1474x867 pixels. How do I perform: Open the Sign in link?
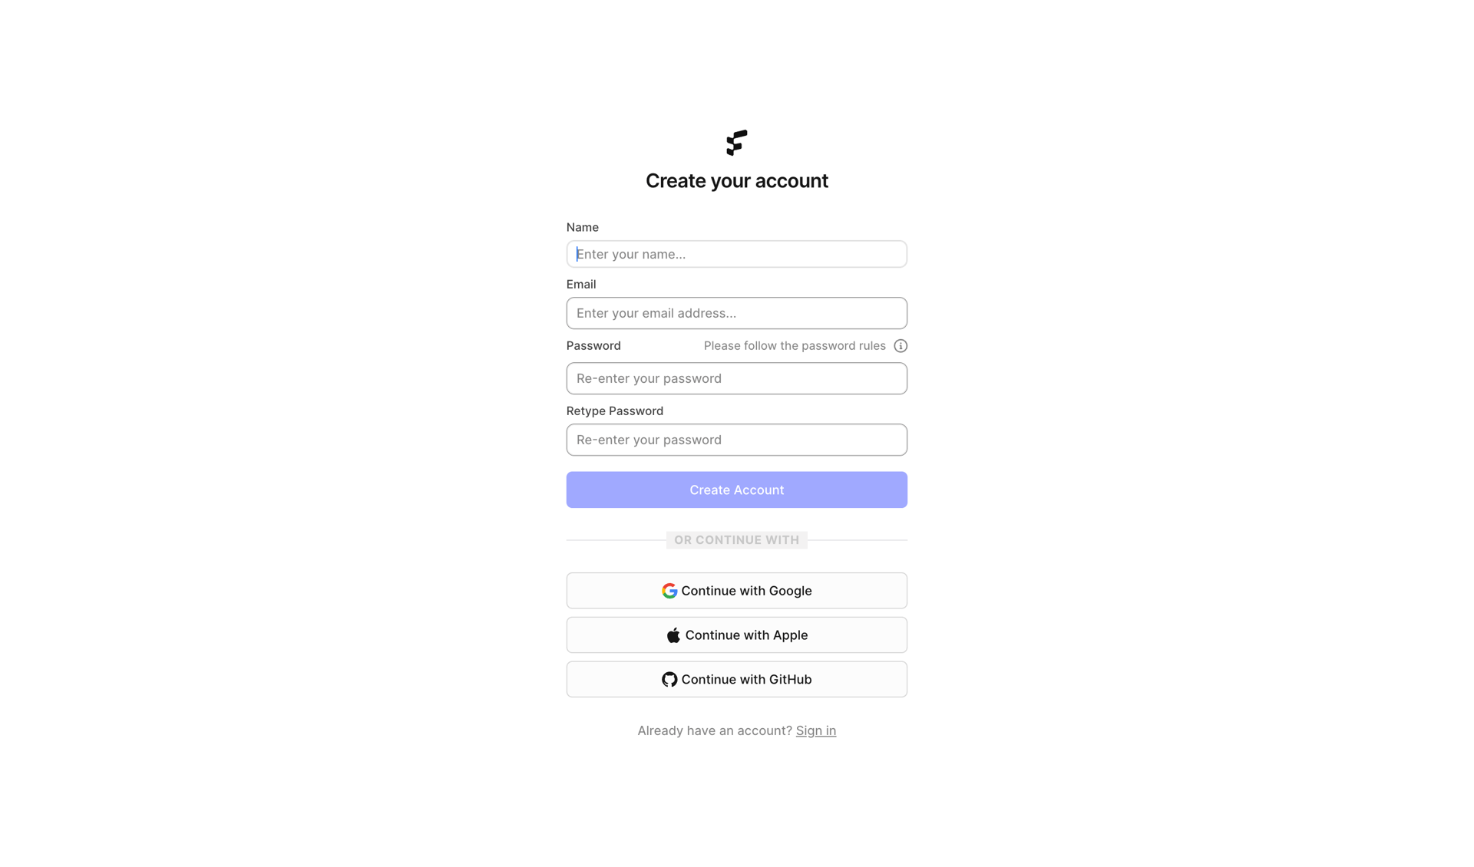point(815,730)
